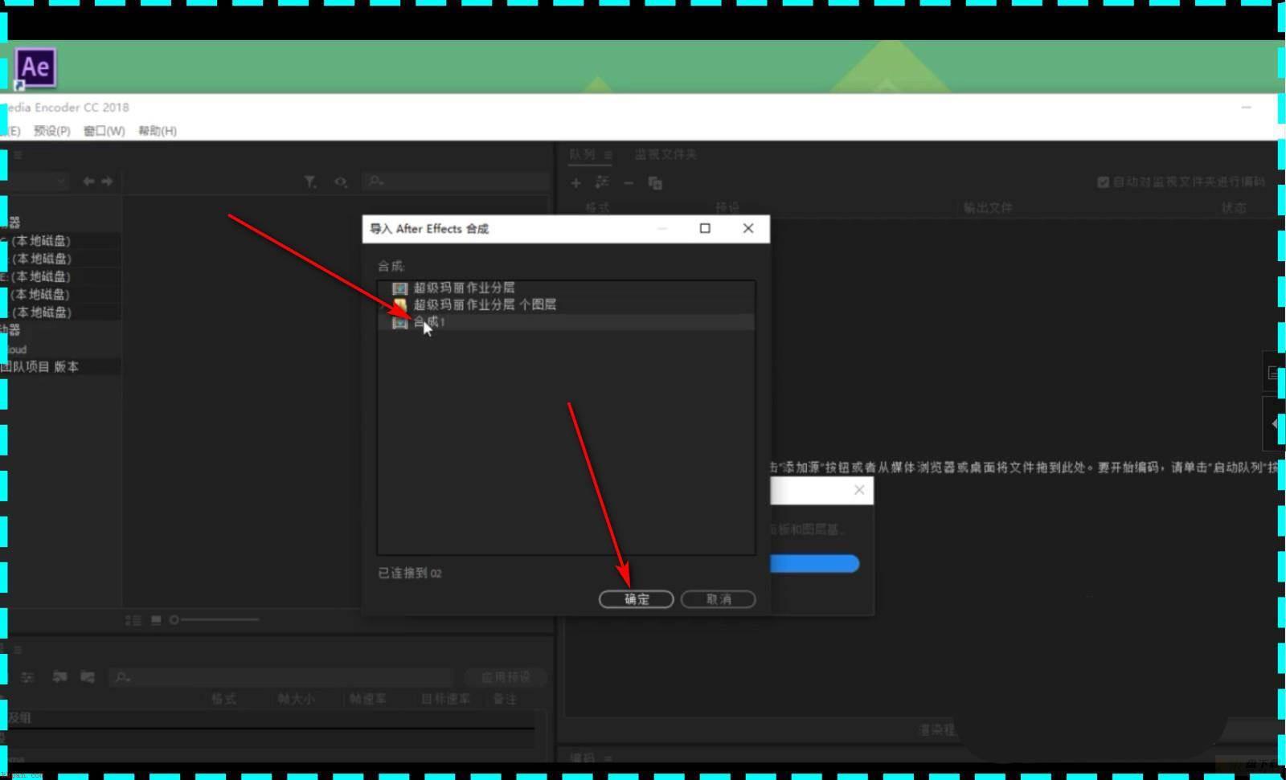The height and width of the screenshot is (780, 1286).
Task: Click the 应用预设 button
Action: [506, 677]
